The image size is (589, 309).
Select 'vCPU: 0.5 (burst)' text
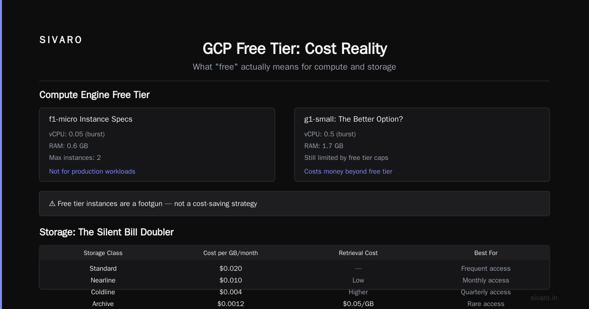tap(330, 134)
